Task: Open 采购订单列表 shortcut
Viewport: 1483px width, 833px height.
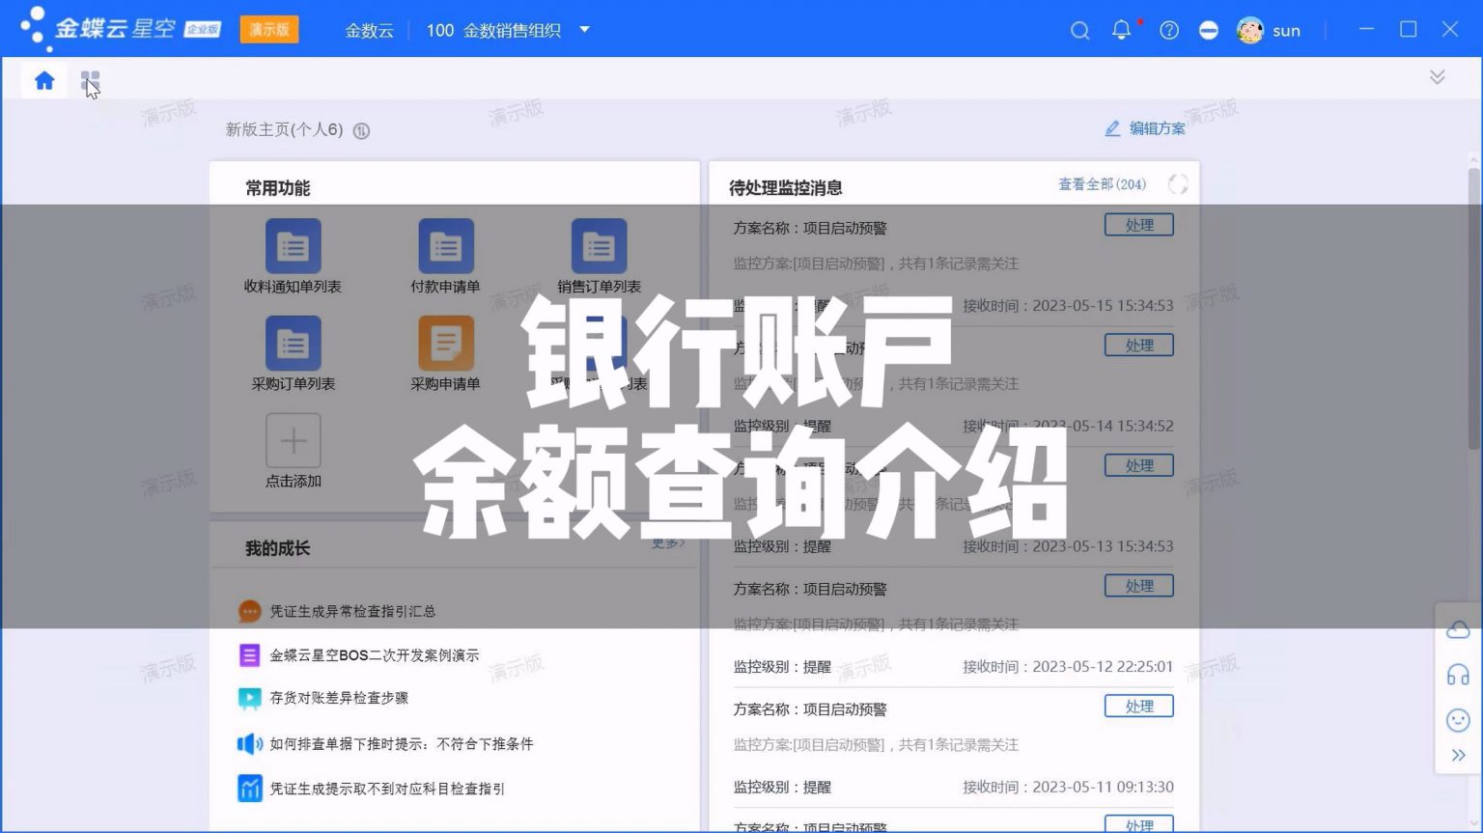Action: [x=293, y=353]
